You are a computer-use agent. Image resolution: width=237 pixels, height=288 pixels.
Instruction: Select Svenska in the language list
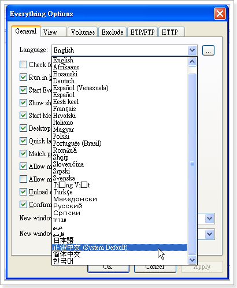coord(120,178)
